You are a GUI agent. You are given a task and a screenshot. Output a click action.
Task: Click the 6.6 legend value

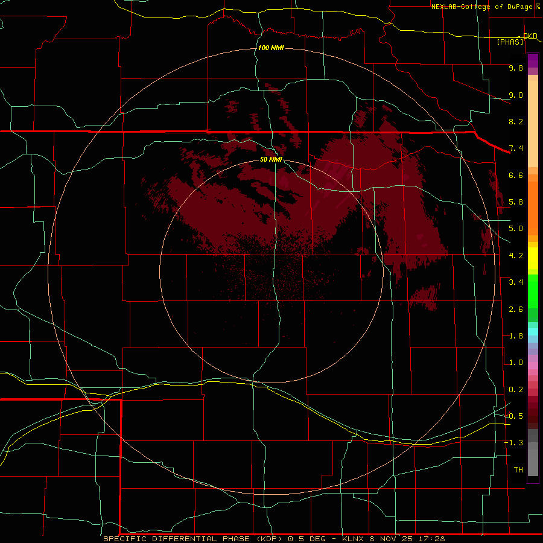click(x=516, y=175)
